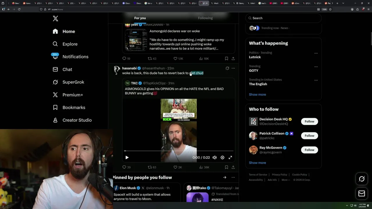View analytics of yeet's post 18K
Viewport: 372px width, 209px height.
coord(204,58)
